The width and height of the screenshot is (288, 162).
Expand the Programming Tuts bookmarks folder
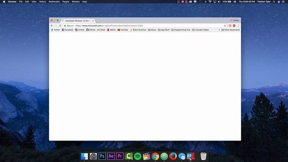(x=181, y=30)
